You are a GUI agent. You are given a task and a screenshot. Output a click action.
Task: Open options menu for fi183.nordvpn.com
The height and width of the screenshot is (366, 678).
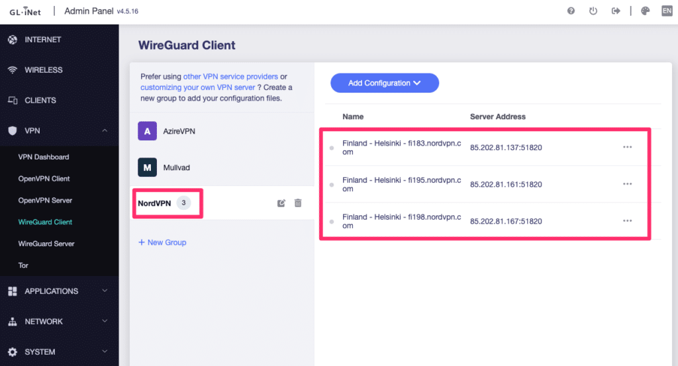click(x=628, y=148)
